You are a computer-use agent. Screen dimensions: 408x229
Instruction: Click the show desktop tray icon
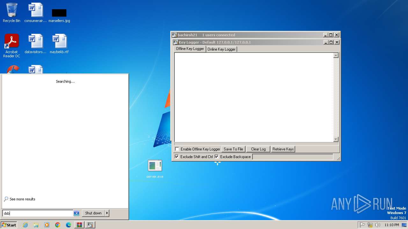(404, 225)
